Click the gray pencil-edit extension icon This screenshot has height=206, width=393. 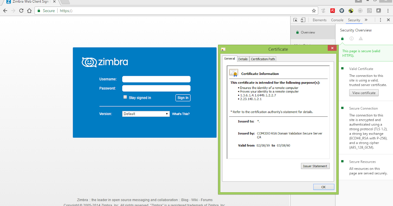[x=369, y=11]
